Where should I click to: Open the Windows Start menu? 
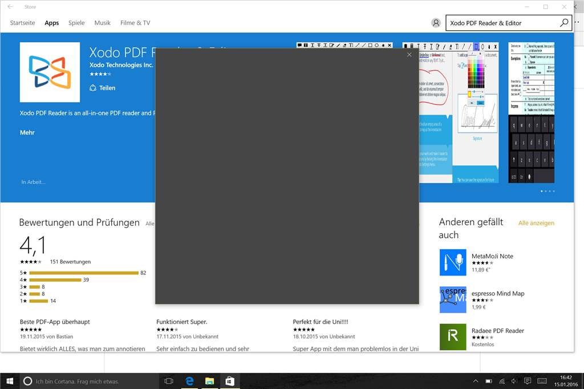coord(10,381)
